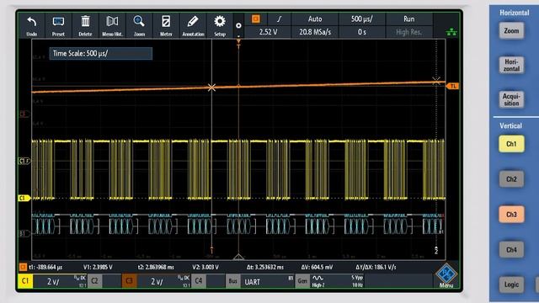
Task: Activate the Zoom magnifier tool in toolbar
Action: (139, 25)
